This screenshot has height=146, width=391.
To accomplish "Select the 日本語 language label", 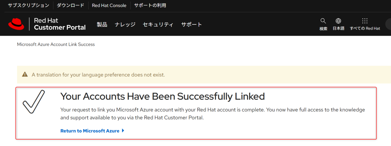I will pyautogui.click(x=338, y=29).
